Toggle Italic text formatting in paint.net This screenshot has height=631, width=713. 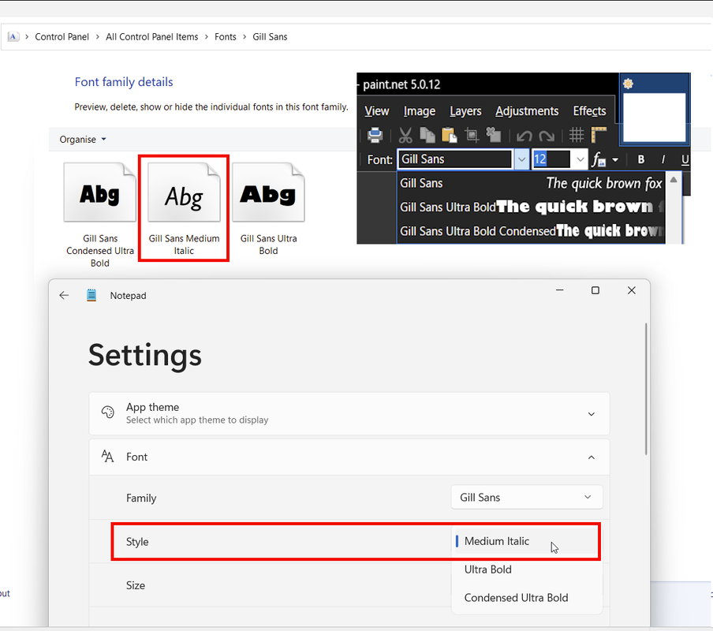[663, 159]
